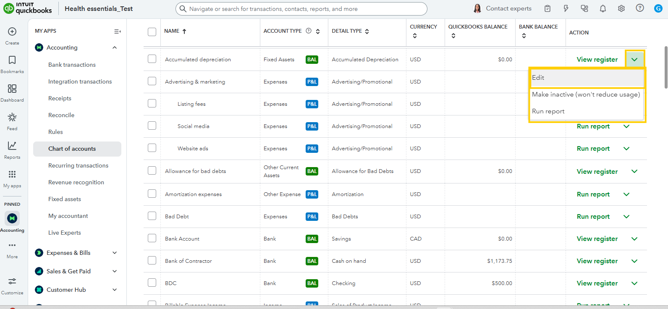Sort by QuickBooks Balance arrows

tap(453, 36)
